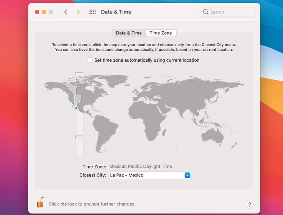Screen dimensions: 283x215
Task: Click the La Paz - Mexico city field
Action: click(x=150, y=175)
